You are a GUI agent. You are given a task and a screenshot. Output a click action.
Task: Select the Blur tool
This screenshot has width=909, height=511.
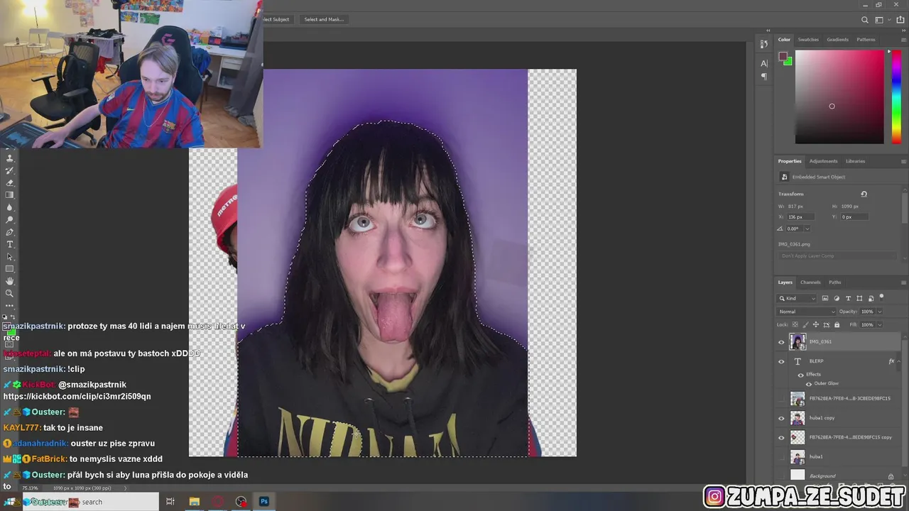[10, 207]
